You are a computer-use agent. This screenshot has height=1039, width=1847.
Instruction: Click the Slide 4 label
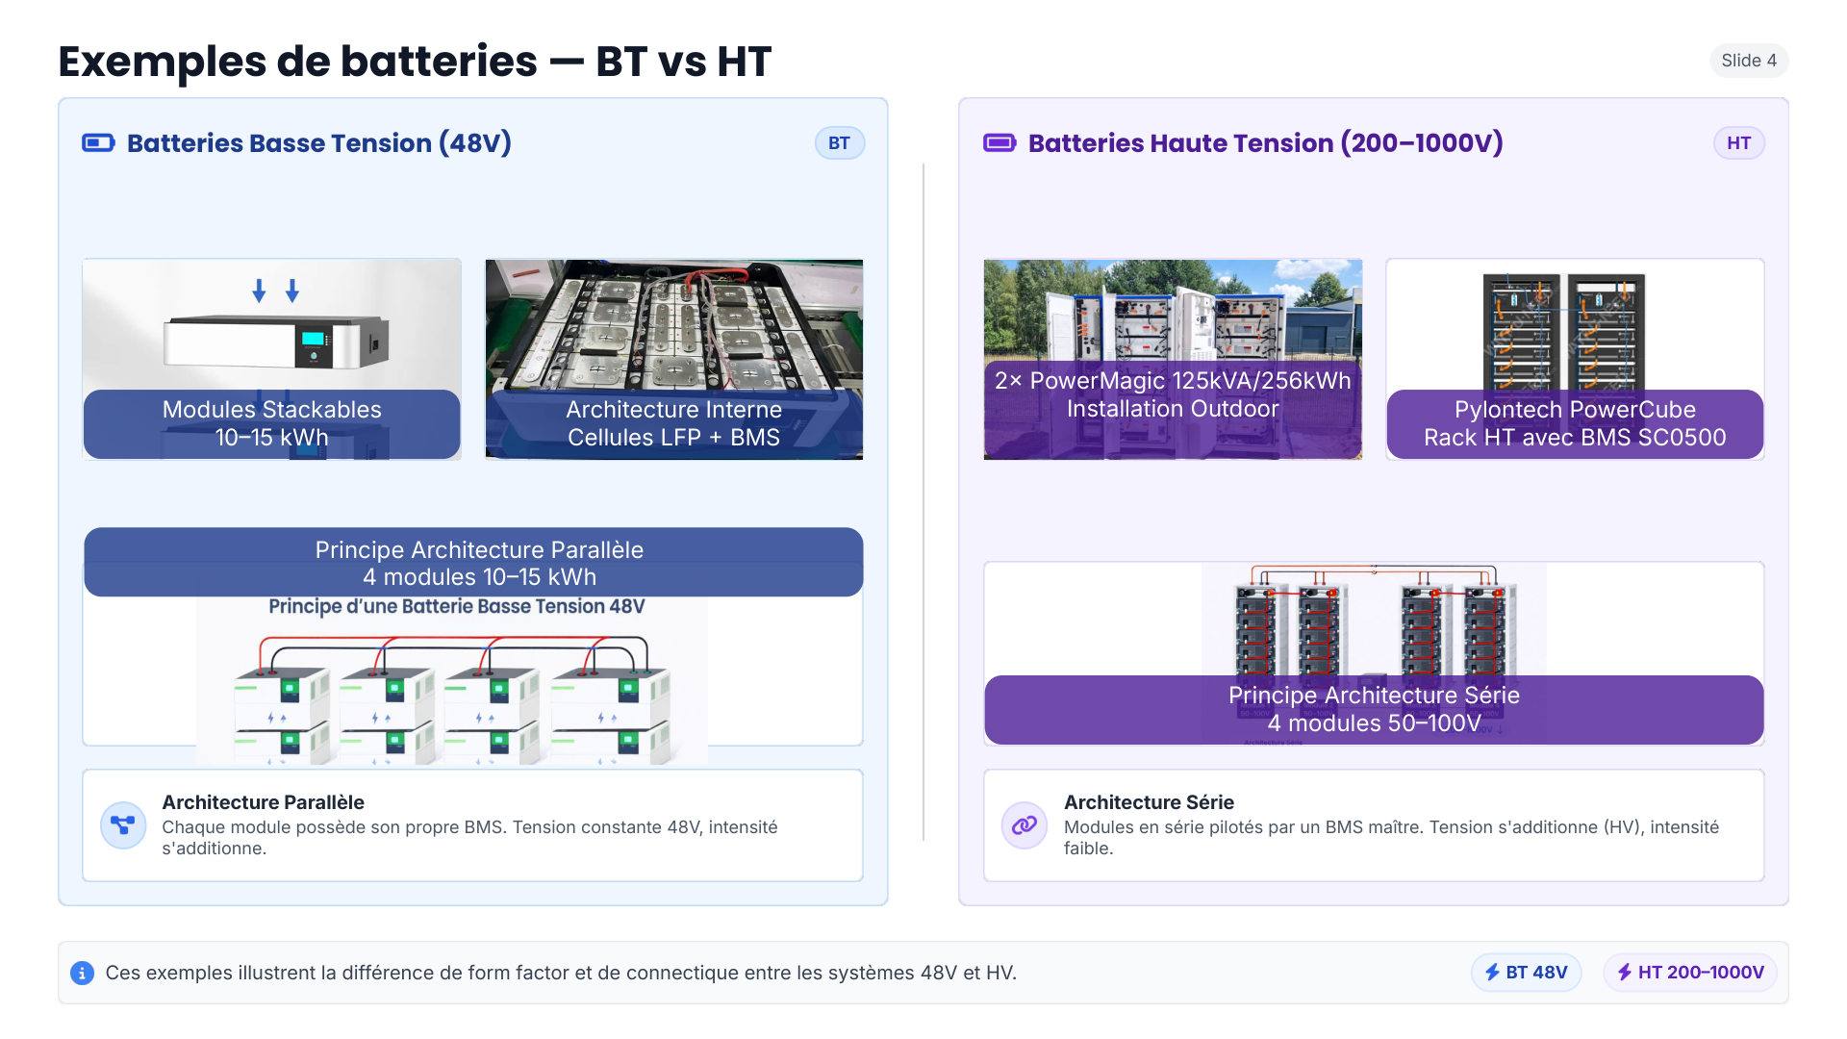[1748, 61]
